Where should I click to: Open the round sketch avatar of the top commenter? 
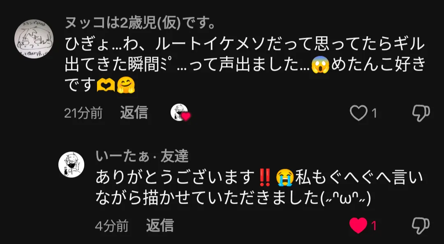[x=34, y=39]
